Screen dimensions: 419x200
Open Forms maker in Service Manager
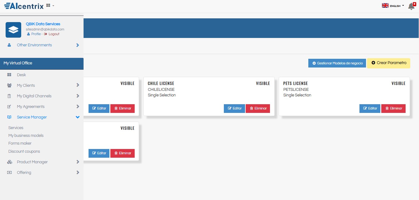(x=20, y=143)
